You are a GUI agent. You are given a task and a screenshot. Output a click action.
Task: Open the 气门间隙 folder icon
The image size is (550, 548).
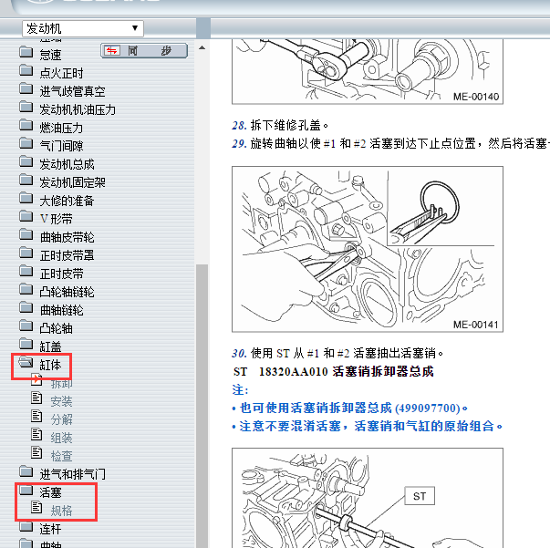click(26, 143)
